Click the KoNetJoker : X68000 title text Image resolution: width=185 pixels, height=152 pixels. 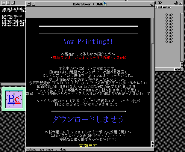[90, 4]
